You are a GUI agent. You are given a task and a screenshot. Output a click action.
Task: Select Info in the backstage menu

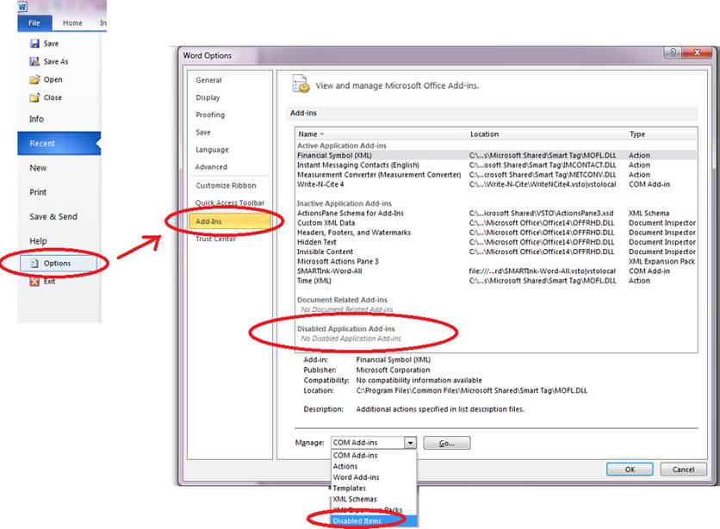[37, 119]
